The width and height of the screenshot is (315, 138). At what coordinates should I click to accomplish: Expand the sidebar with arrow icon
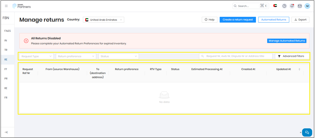6,132
